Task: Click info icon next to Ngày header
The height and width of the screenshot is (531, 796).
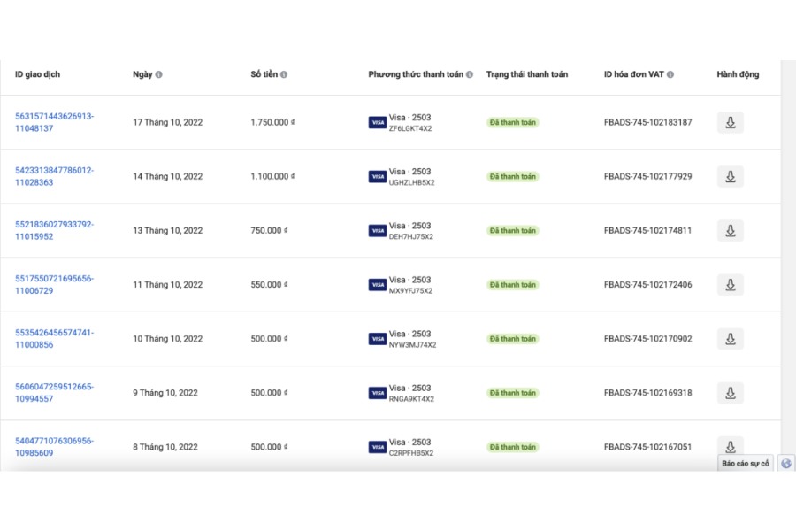Action: [159, 74]
